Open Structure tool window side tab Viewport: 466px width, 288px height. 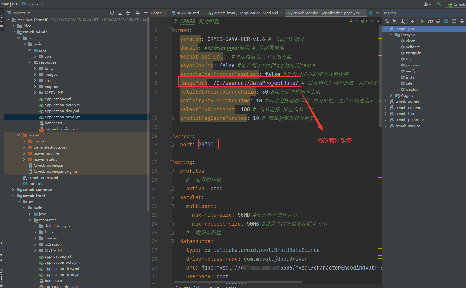point(2,251)
